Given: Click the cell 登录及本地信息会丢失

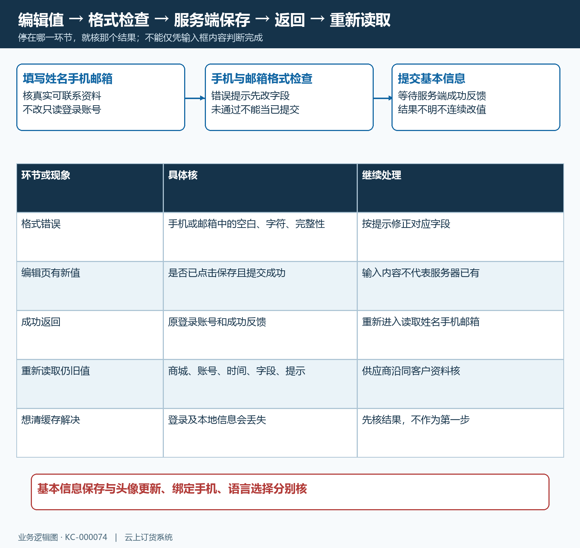Looking at the screenshot, I should pyautogui.click(x=260, y=433).
